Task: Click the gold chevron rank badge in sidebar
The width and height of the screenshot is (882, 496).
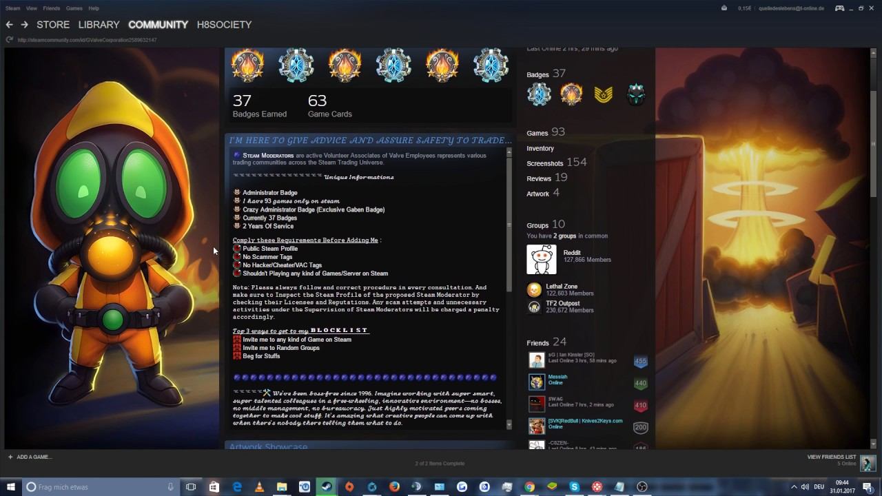Action: click(603, 95)
